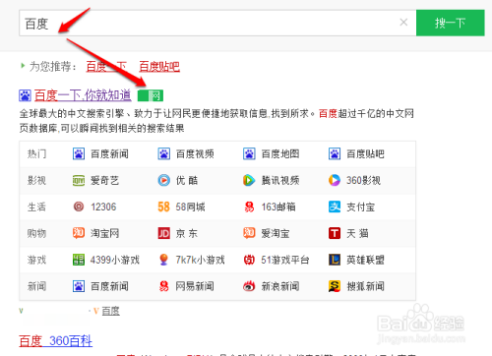
Task: Open the 新浪新闻 link
Action: (x=280, y=286)
